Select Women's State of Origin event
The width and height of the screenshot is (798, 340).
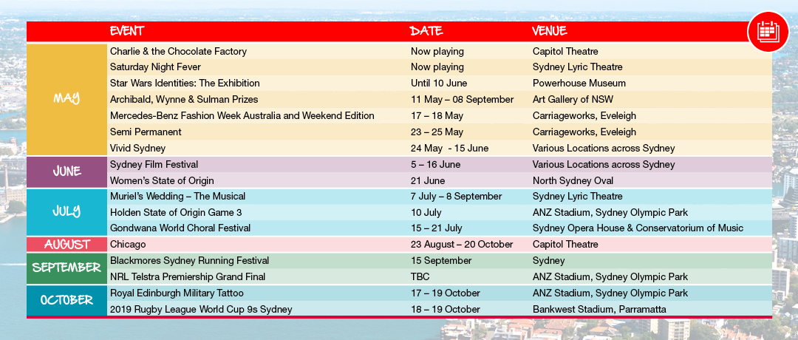point(162,180)
